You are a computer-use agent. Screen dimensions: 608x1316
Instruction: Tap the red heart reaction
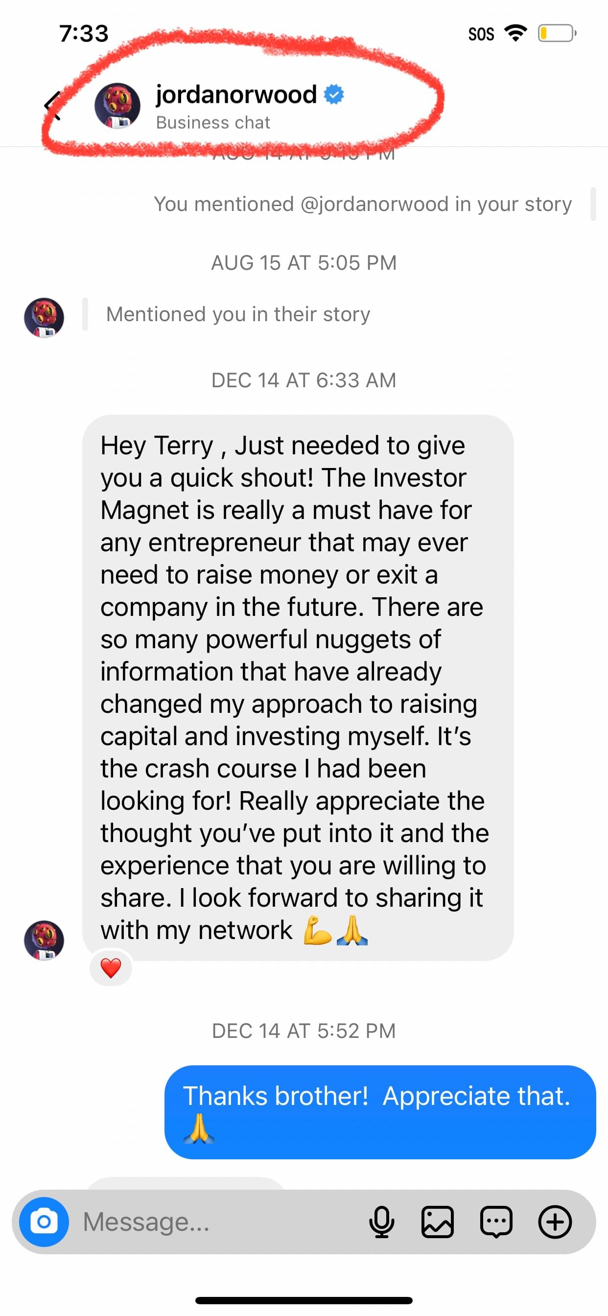coord(111,967)
